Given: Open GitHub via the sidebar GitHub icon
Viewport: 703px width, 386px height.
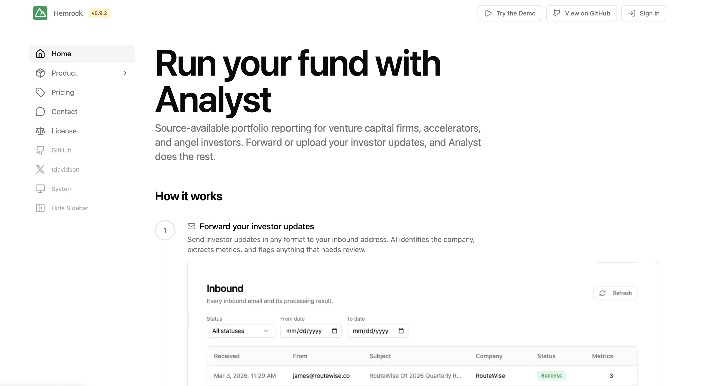Looking at the screenshot, I should point(40,150).
